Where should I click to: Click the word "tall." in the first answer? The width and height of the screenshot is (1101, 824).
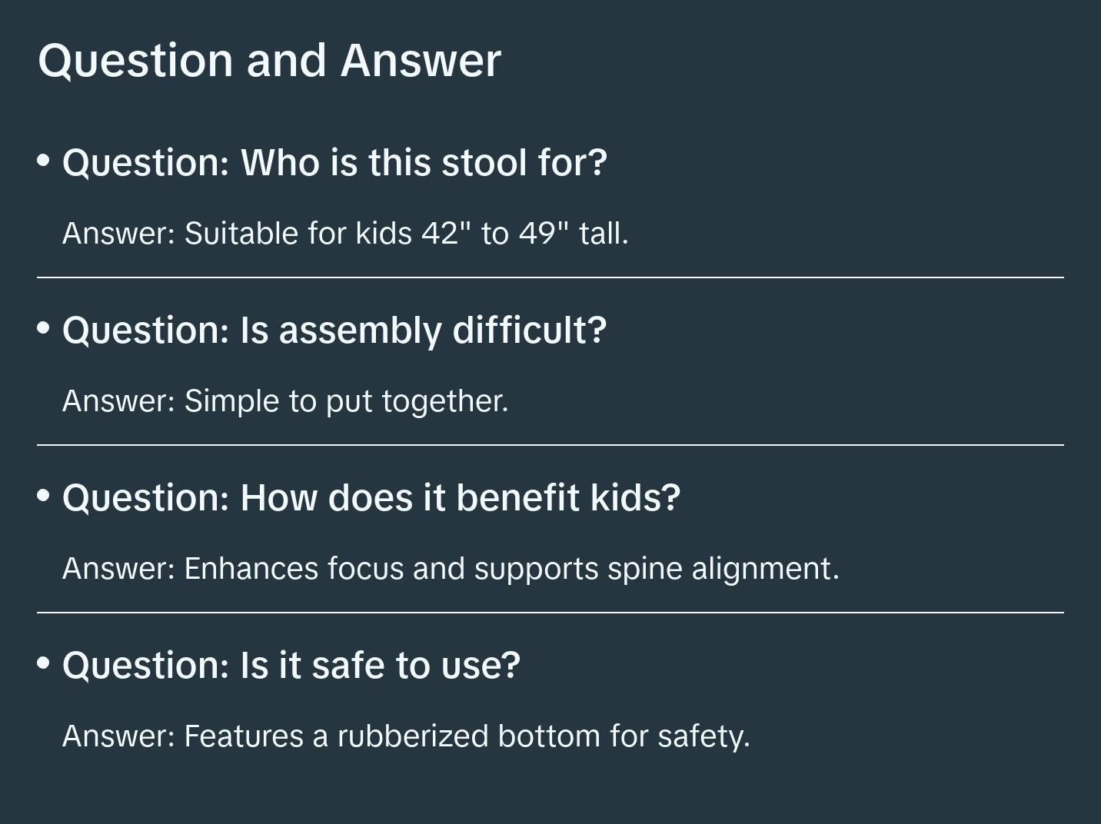[x=604, y=234]
